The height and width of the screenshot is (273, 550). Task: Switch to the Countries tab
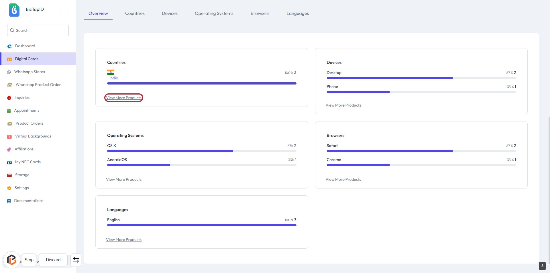[x=135, y=13]
